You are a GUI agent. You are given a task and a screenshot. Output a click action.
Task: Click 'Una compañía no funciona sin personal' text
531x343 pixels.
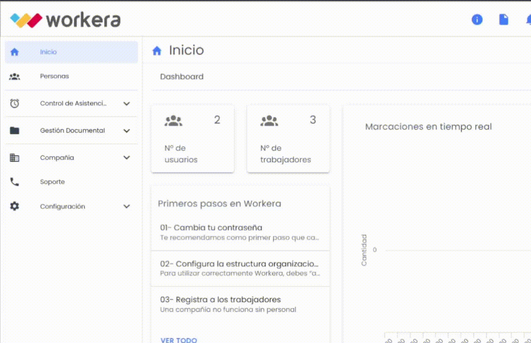point(228,309)
